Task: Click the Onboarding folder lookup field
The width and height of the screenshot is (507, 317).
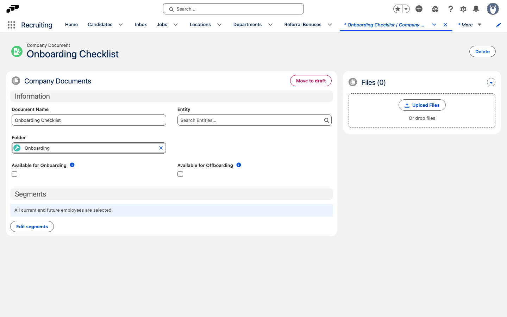Action: click(x=89, y=148)
